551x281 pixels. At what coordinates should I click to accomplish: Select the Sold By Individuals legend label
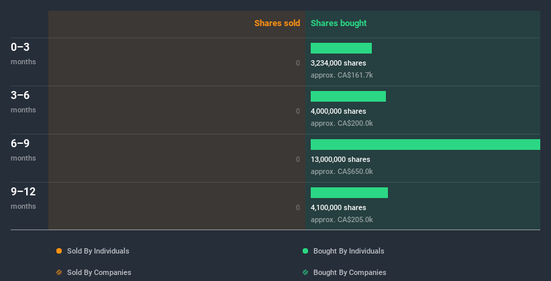click(98, 251)
